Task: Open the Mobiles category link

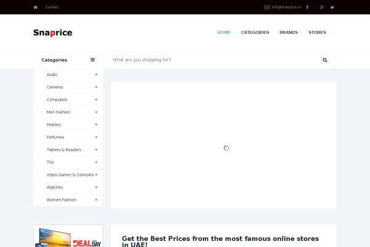Action: tap(54, 125)
